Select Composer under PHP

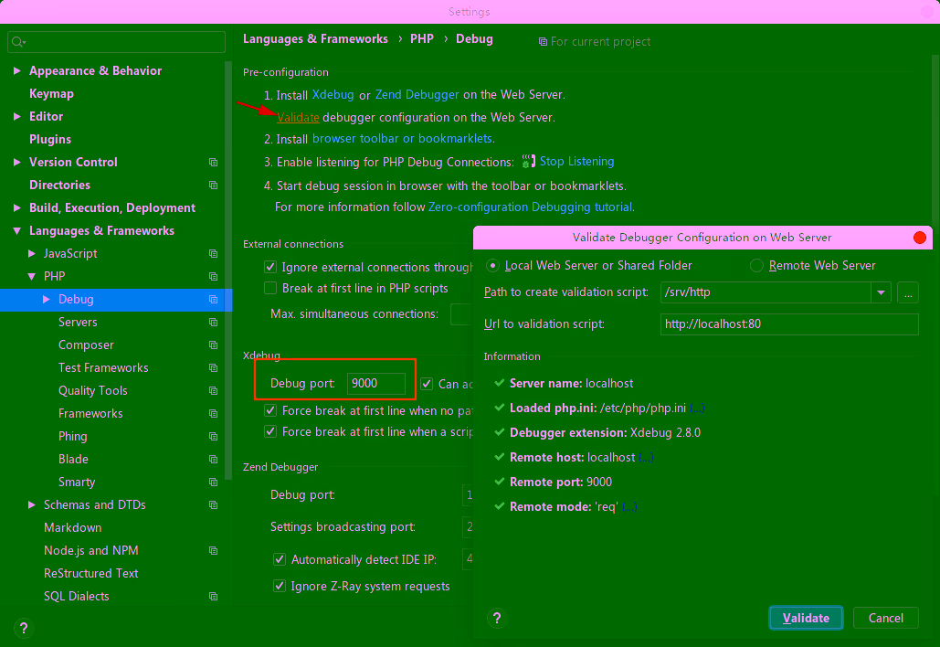86,345
